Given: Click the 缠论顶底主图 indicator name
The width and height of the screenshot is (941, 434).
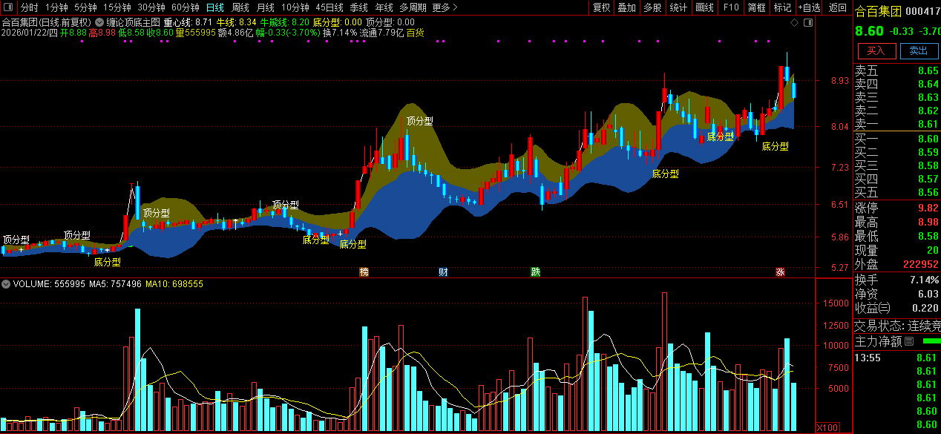Looking at the screenshot, I should point(133,22).
